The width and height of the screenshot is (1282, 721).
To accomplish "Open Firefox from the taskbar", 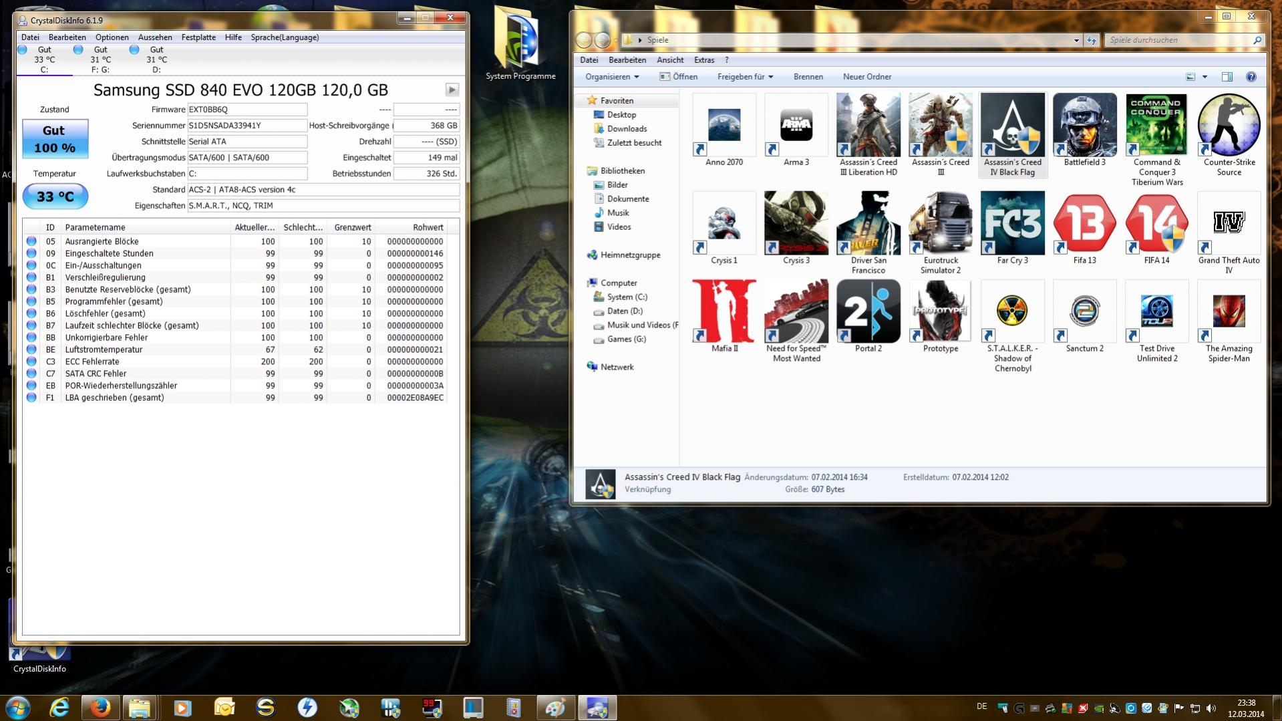I will tap(100, 707).
